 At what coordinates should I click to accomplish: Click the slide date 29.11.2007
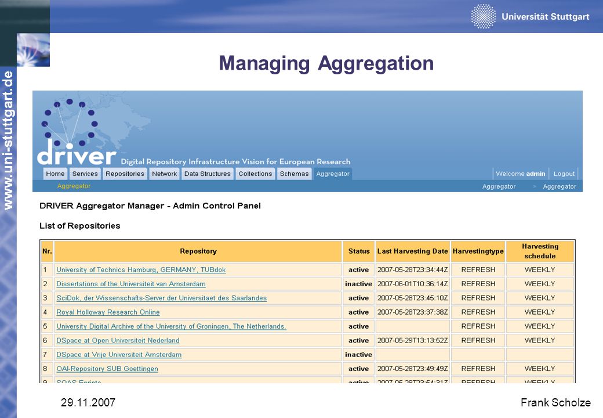pyautogui.click(x=88, y=402)
